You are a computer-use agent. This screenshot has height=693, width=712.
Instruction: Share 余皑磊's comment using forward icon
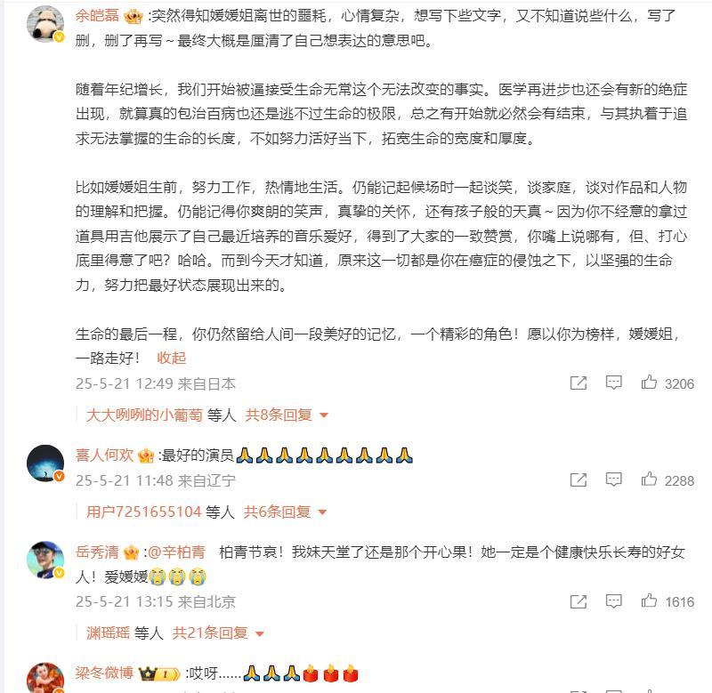tap(578, 383)
